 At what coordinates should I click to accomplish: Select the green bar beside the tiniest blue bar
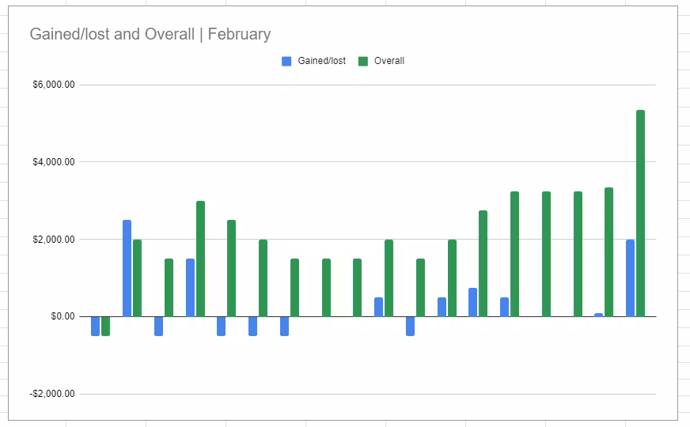click(x=608, y=252)
